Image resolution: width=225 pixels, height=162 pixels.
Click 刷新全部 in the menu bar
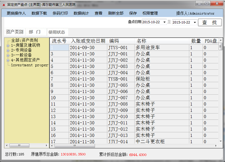click(116, 13)
